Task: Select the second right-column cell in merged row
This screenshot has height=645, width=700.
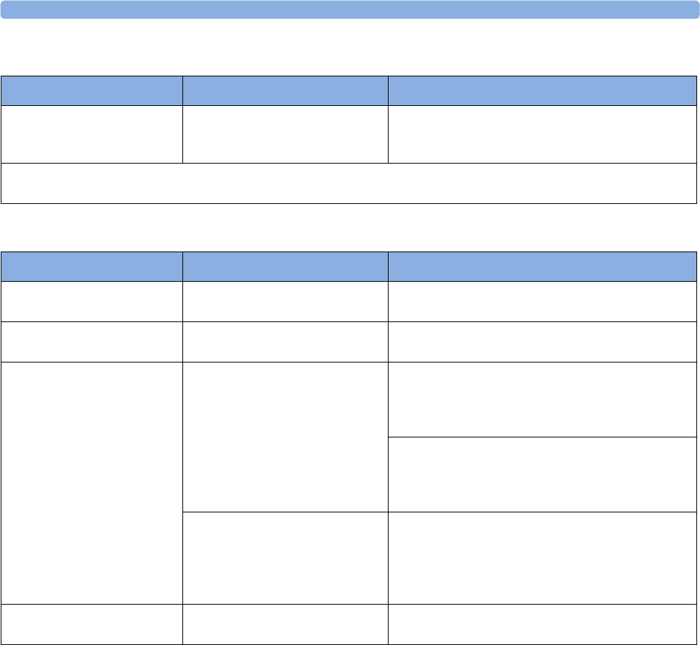Action: (542, 474)
